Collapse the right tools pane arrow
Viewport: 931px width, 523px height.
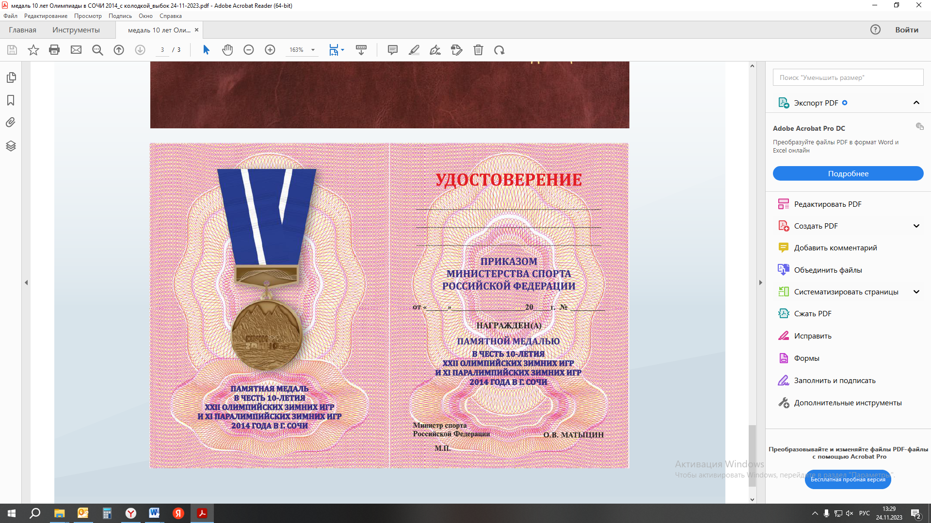point(760,282)
